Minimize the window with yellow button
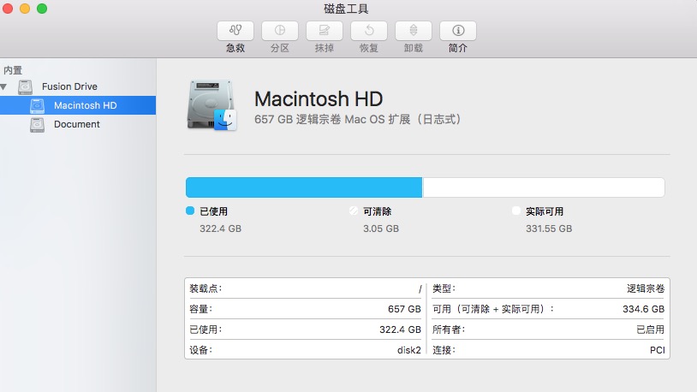The width and height of the screenshot is (697, 392). [25, 9]
